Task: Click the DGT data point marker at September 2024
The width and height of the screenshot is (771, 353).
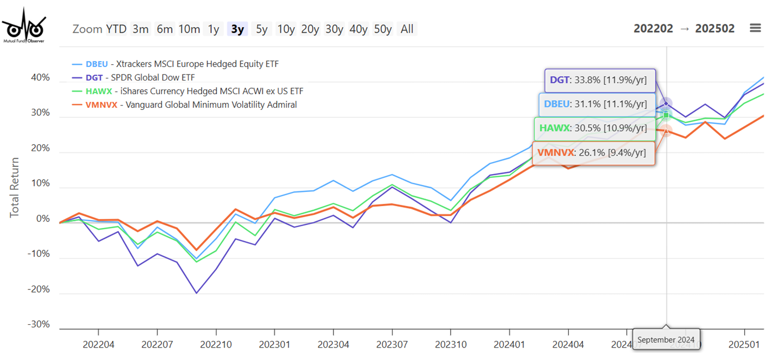Action: tap(665, 103)
